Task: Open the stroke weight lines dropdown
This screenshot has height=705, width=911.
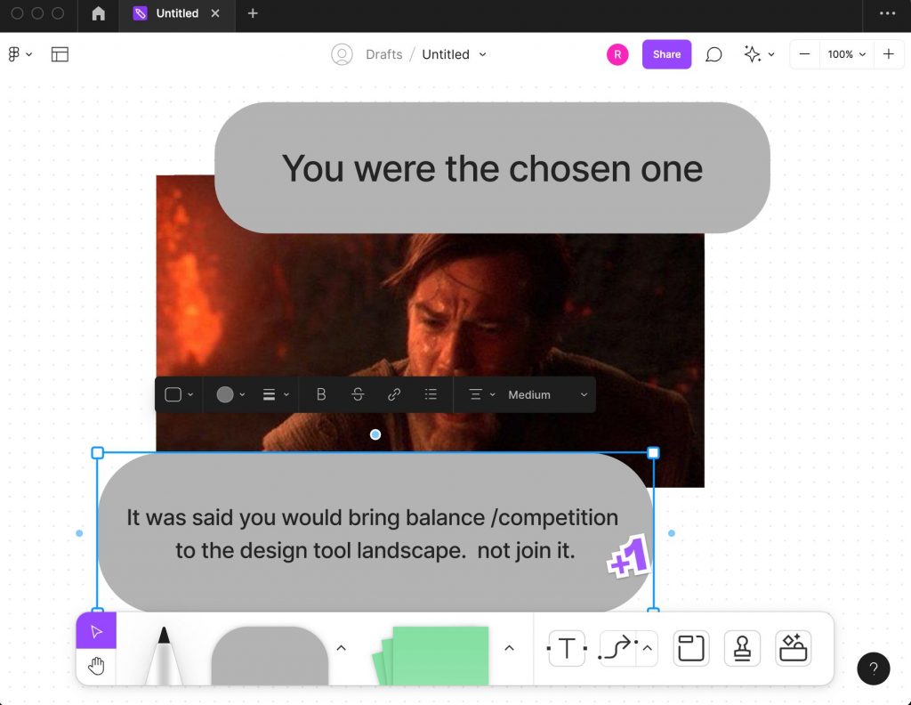Action: (x=276, y=394)
